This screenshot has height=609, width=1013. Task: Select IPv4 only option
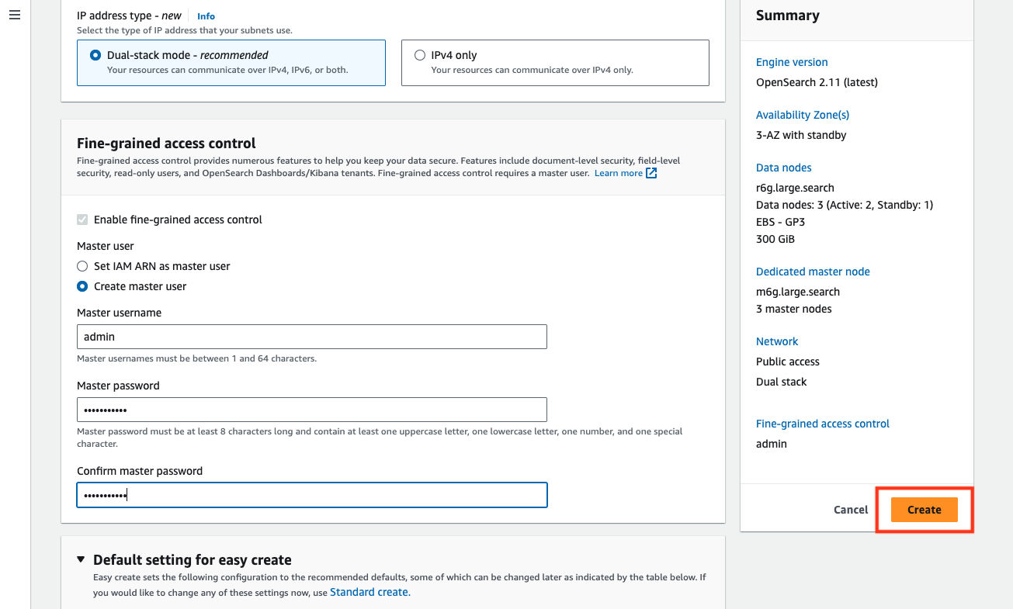point(420,55)
